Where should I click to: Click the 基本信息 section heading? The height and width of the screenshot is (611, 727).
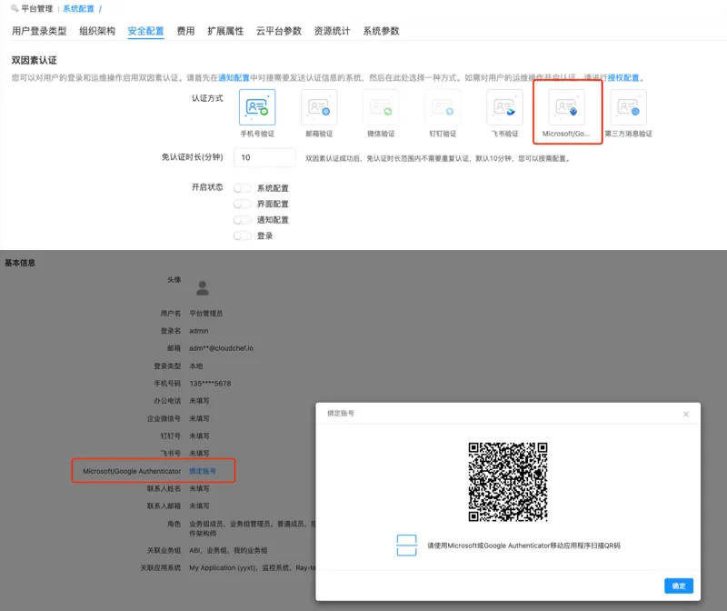20,263
